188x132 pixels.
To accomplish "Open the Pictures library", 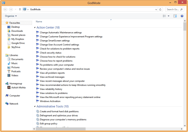I will [15, 67].
